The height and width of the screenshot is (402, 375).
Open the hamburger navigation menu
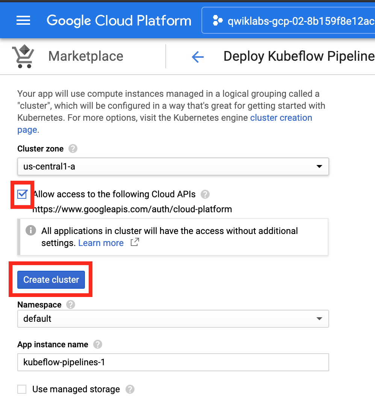pos(23,21)
